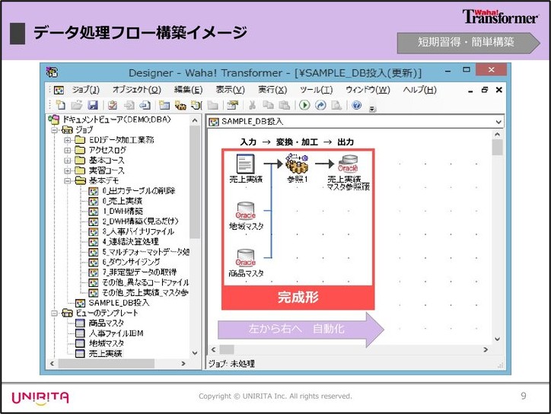This screenshot has width=551, height=414.
Task: Collapse the ビューのテンプレート node
Action: click(55, 313)
